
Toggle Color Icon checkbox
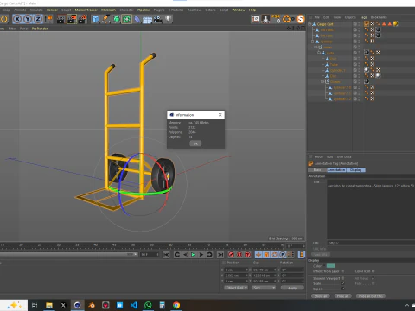tap(373, 271)
